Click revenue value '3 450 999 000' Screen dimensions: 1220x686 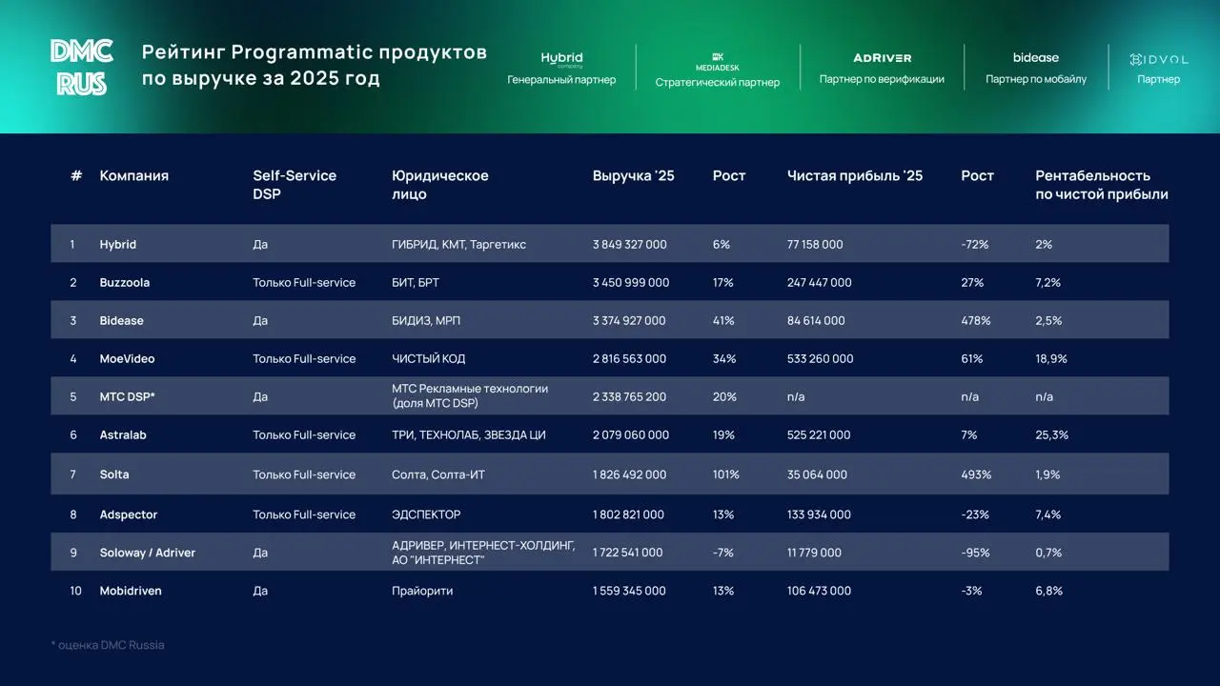click(631, 283)
